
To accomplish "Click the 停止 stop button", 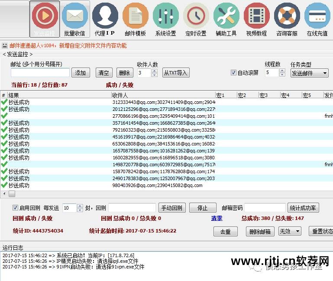I will click(203, 208).
